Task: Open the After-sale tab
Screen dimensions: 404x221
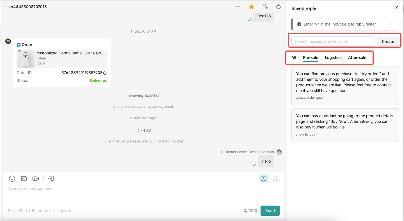Action: (357, 57)
